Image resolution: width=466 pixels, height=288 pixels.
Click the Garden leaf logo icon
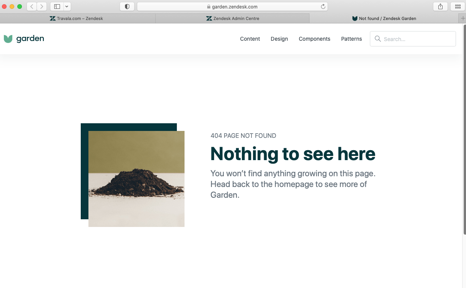point(8,39)
